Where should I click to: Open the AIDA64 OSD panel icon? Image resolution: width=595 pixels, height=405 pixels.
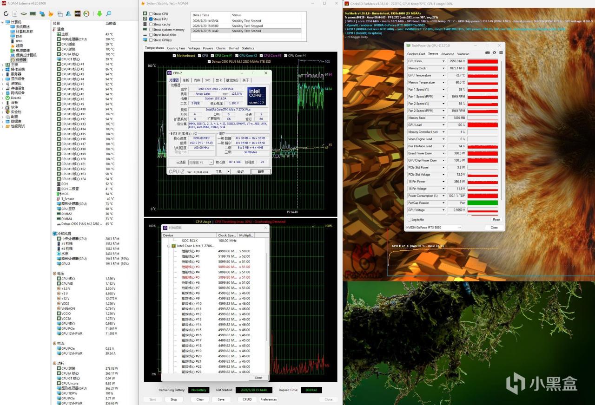pos(78,14)
